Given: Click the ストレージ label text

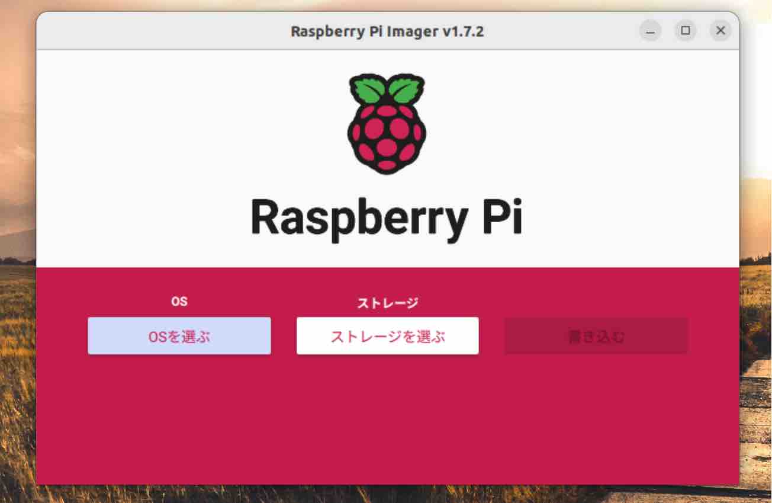Looking at the screenshot, I should pyautogui.click(x=388, y=303).
